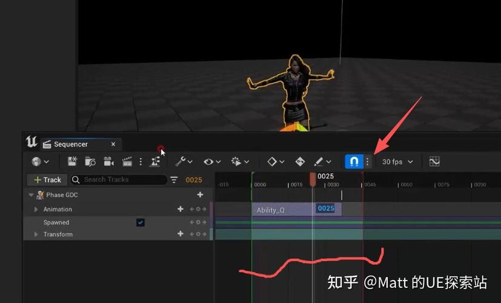Select the Spawned track row
Image resolution: width=501 pixels, height=303 pixels.
click(118, 222)
